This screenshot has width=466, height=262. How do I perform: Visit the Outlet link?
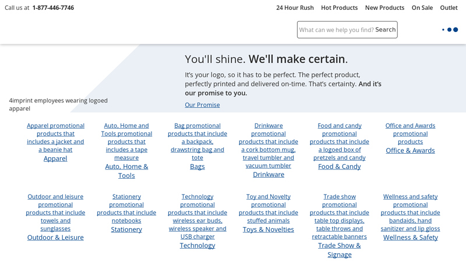tap(449, 8)
